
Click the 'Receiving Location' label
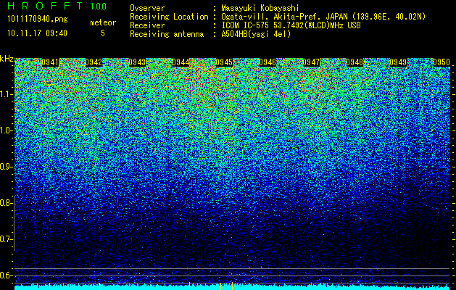tap(169, 17)
